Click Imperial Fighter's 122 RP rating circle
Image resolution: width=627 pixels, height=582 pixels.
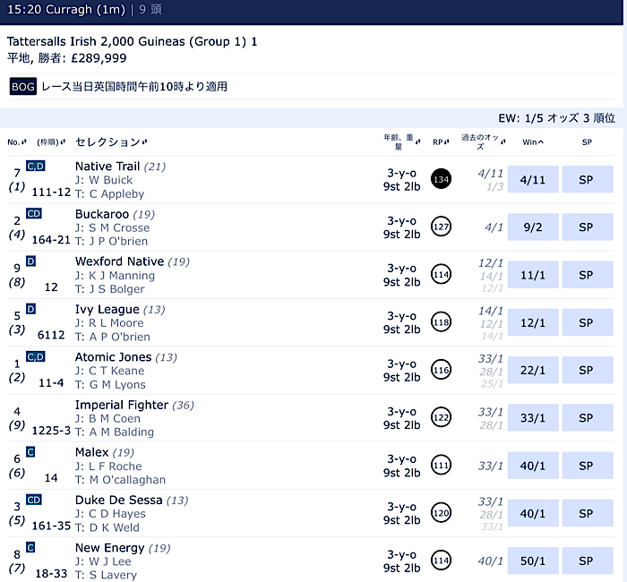[x=441, y=417]
